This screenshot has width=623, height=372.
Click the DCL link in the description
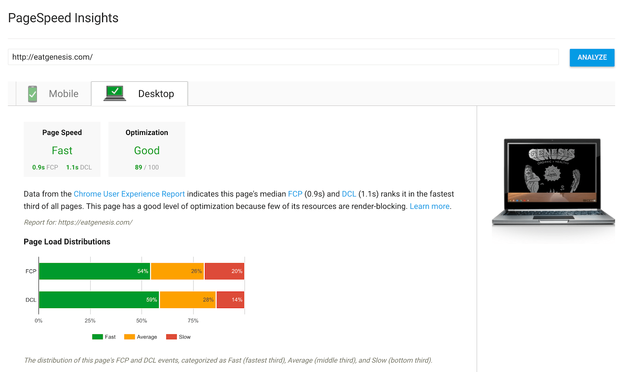[348, 194]
